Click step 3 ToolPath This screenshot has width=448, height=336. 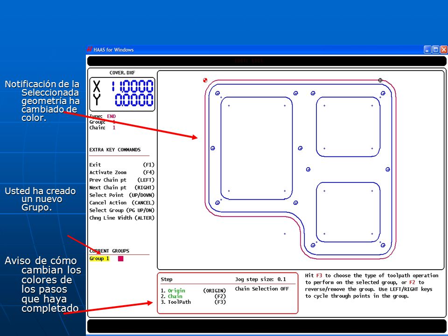coord(193,302)
